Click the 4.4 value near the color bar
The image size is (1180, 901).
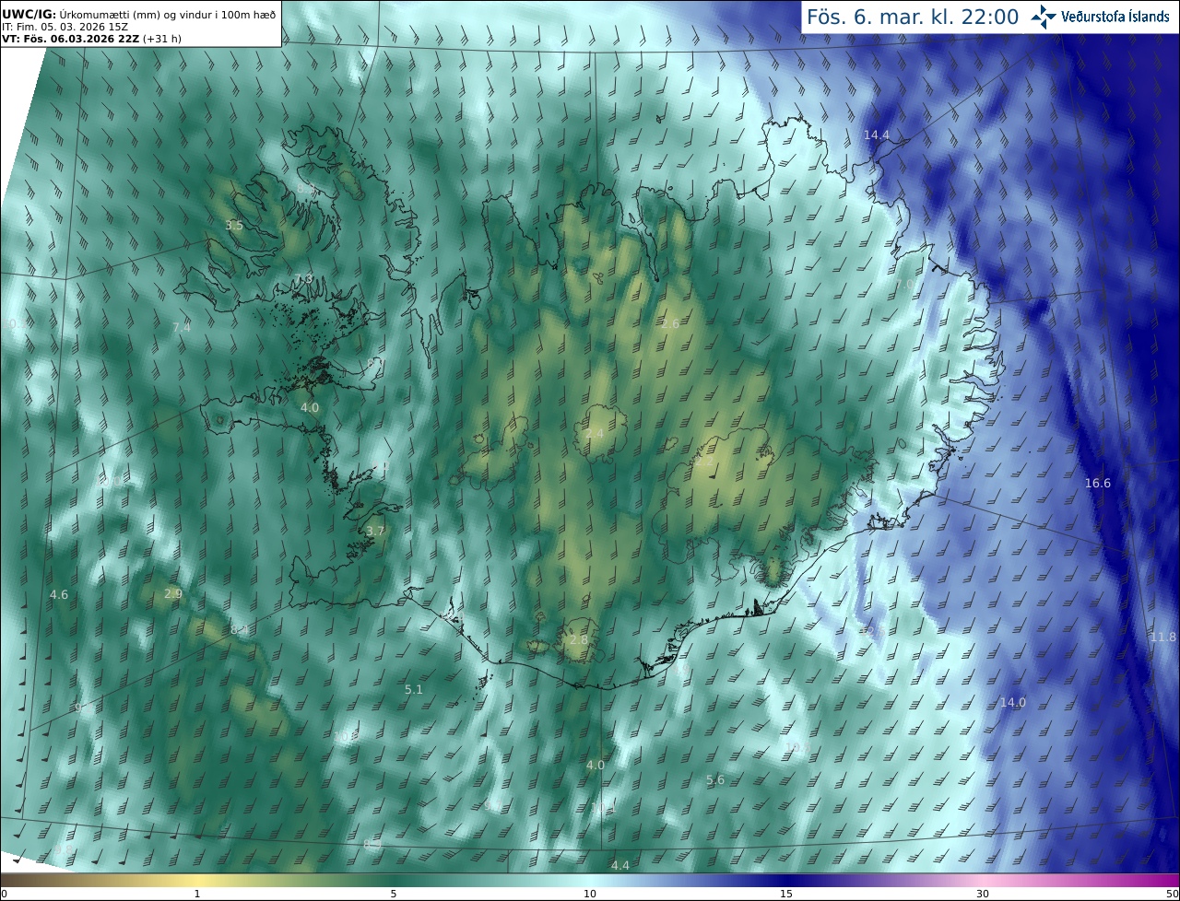pos(620,865)
